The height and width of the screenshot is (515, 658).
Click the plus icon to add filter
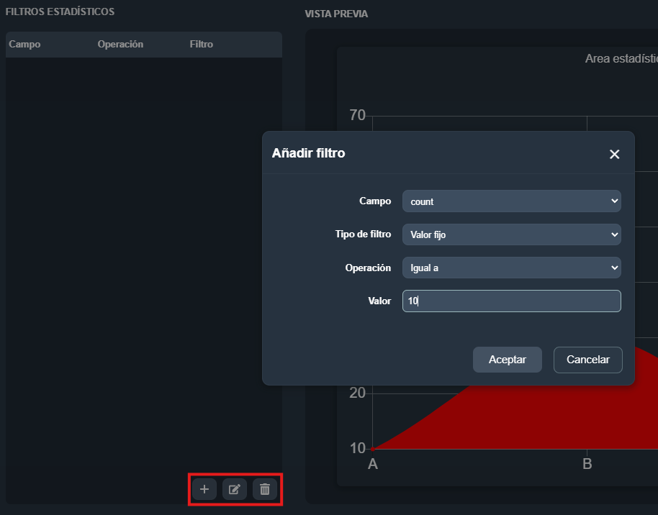(x=204, y=489)
